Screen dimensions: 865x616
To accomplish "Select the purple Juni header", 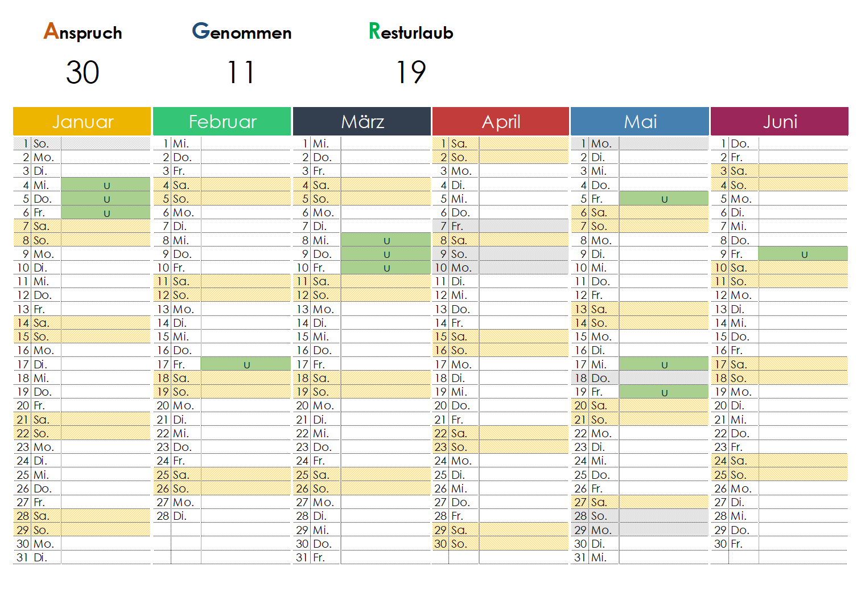I will click(x=780, y=122).
